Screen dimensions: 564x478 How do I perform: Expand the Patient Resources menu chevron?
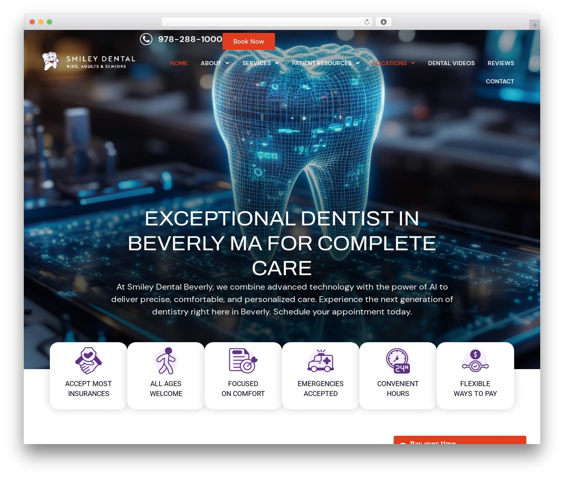(358, 63)
